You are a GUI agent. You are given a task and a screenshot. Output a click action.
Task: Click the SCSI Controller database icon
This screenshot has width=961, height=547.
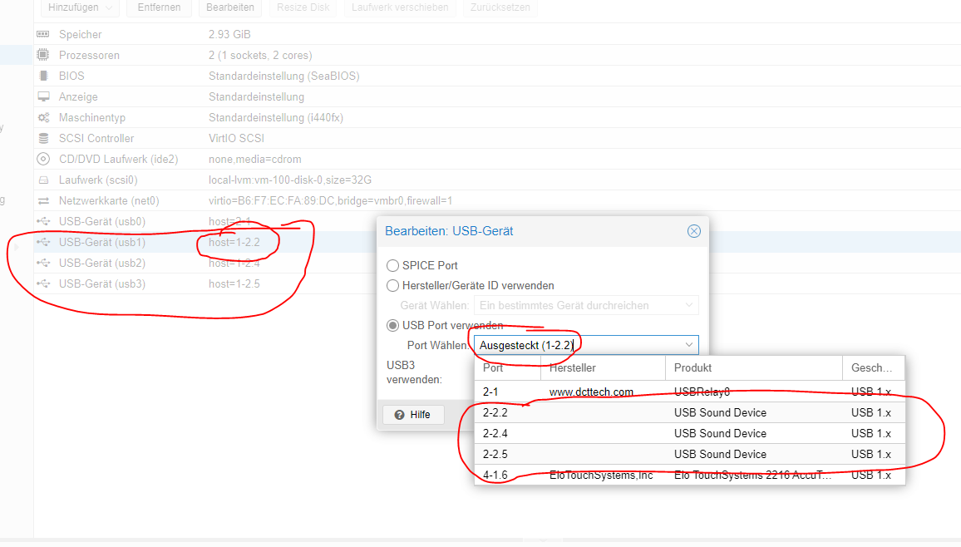(43, 139)
